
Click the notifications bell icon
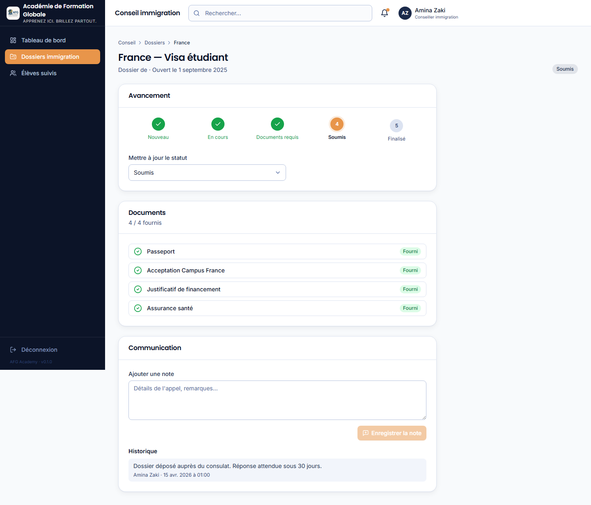[x=385, y=13]
